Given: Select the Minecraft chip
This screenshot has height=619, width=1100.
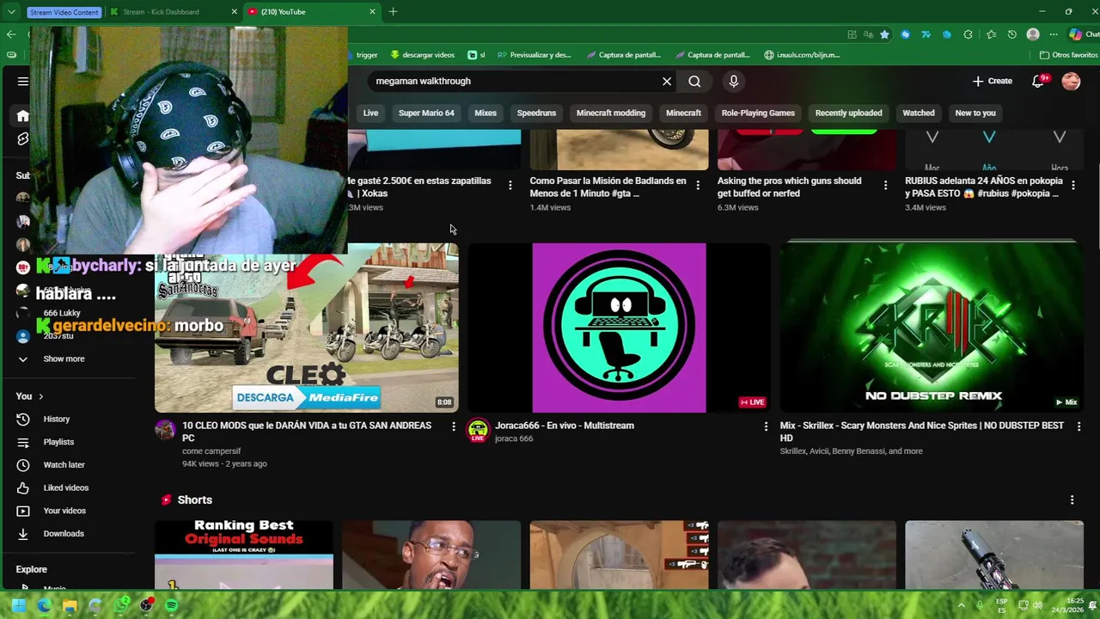Looking at the screenshot, I should click(x=683, y=113).
